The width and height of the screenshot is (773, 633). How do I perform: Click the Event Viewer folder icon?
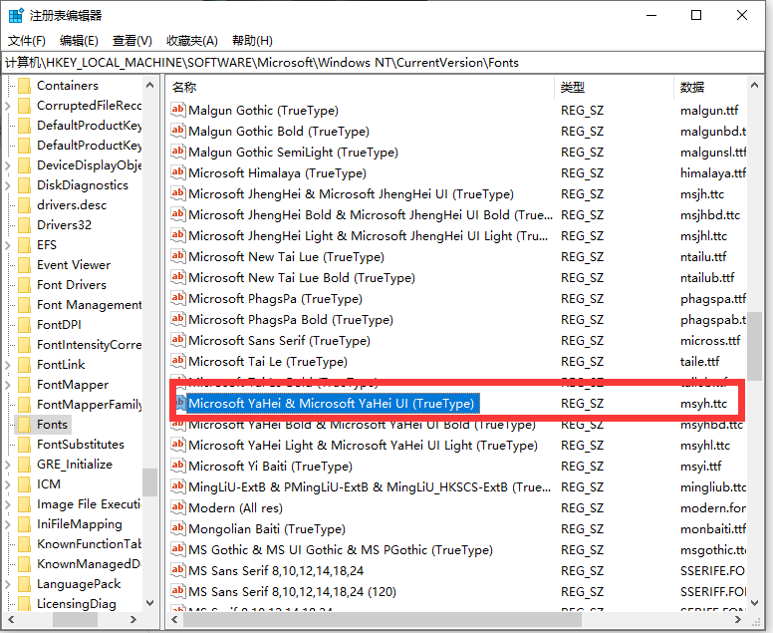coord(24,265)
